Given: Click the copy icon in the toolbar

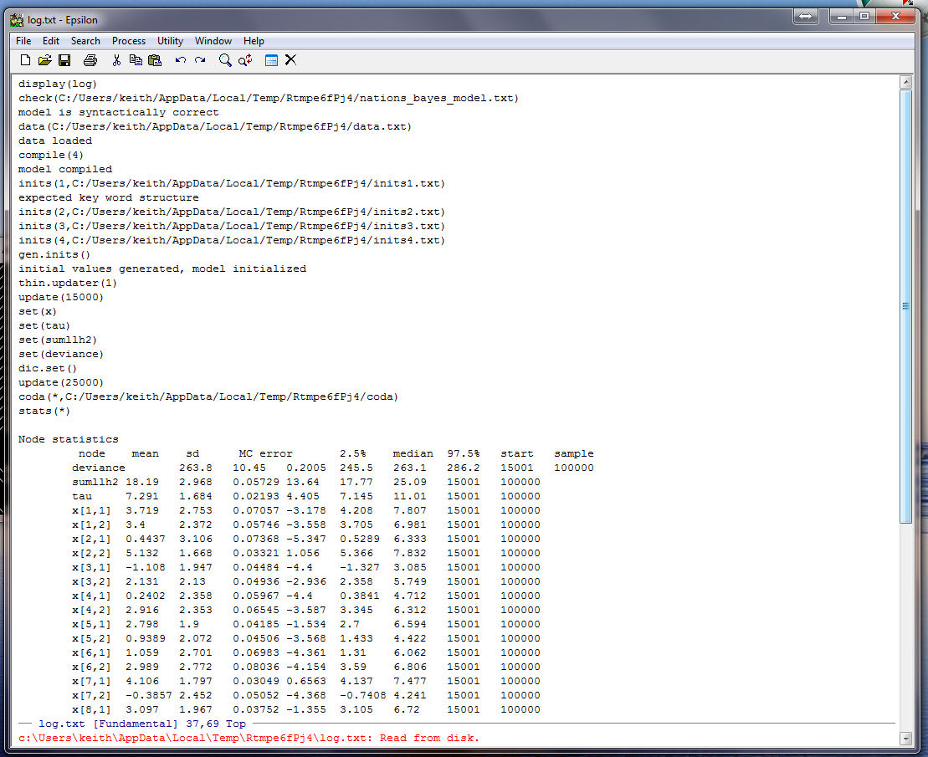Looking at the screenshot, I should (136, 60).
